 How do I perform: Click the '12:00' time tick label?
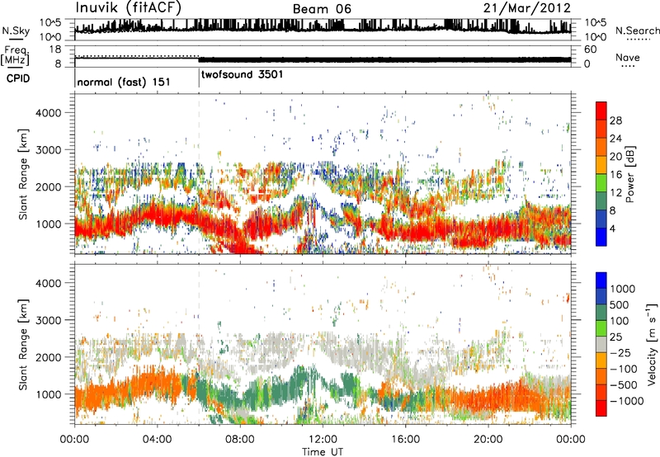tap(323, 440)
